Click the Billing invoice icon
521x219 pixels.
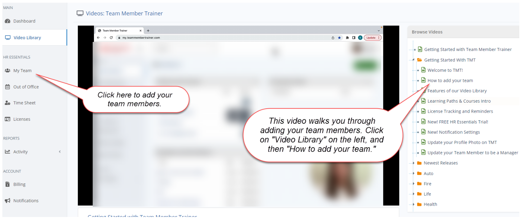click(x=7, y=184)
